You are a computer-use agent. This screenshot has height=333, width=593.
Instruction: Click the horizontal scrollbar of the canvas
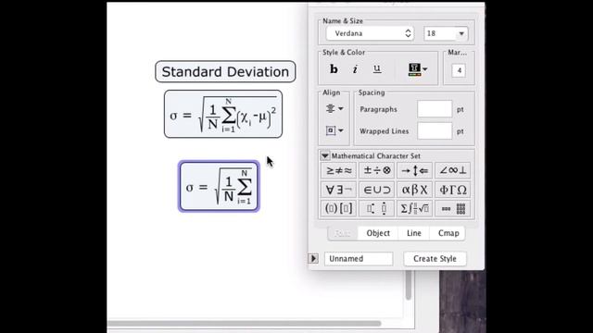click(x=244, y=324)
